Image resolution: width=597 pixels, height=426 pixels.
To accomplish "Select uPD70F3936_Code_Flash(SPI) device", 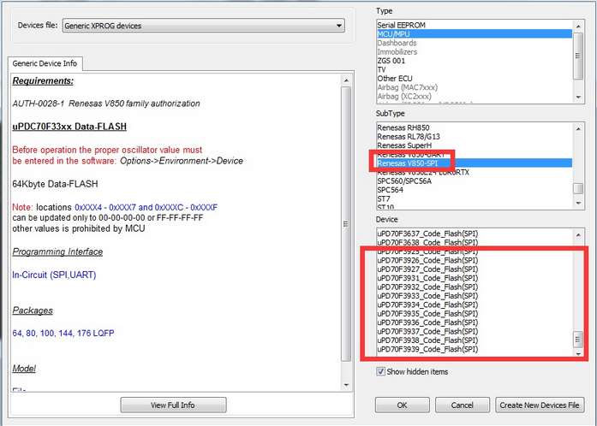I will click(474, 322).
